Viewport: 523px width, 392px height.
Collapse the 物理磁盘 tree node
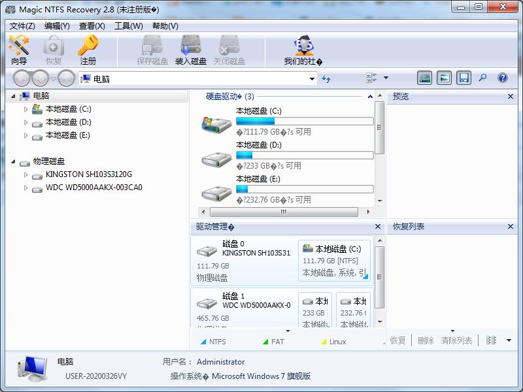tap(13, 161)
